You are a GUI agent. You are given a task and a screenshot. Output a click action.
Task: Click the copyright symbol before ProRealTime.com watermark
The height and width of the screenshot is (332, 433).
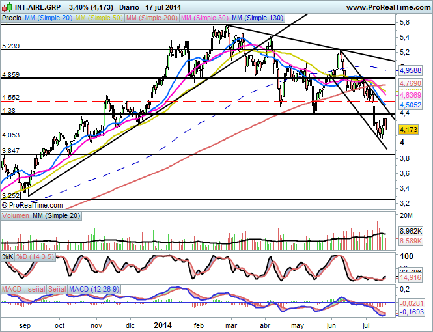[5, 204]
